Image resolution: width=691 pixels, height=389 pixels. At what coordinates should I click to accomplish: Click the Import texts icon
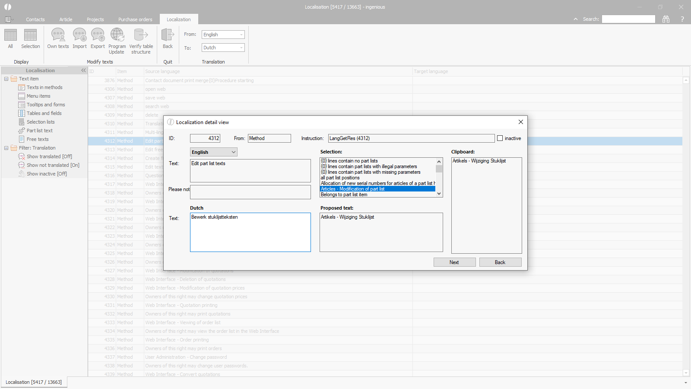coord(79,35)
